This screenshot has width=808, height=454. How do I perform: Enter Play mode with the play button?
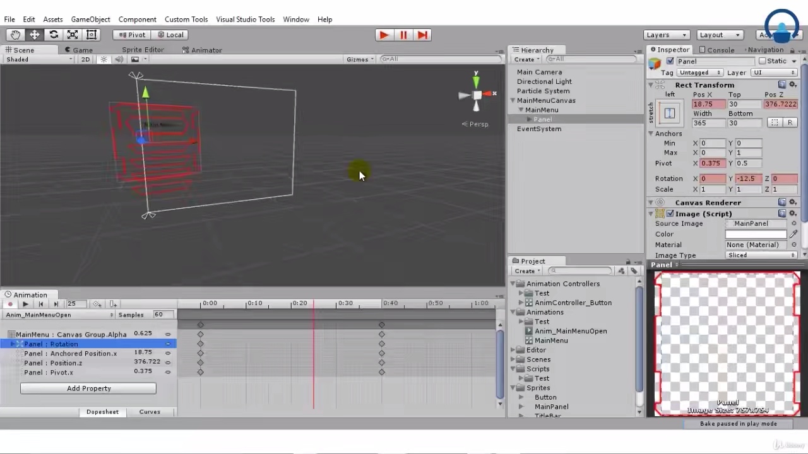coord(384,35)
